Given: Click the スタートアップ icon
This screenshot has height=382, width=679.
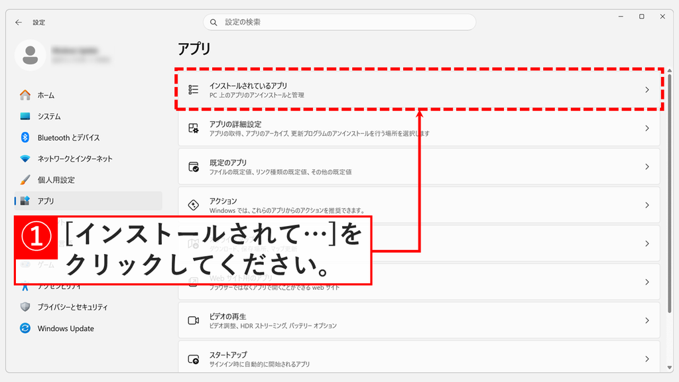Looking at the screenshot, I should (x=193, y=359).
